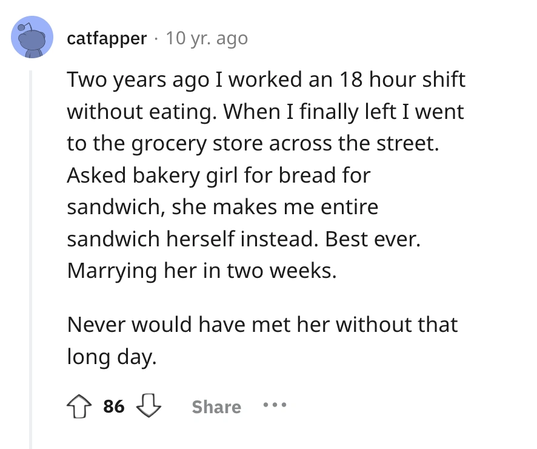Screen dimensions: 537x449
Task: Click the final words "long day."
Action: point(112,356)
